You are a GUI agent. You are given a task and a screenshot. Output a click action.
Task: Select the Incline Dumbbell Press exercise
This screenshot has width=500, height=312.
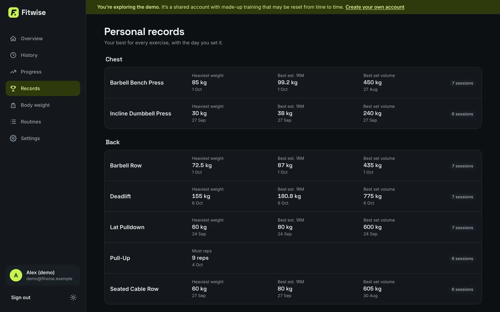click(141, 114)
